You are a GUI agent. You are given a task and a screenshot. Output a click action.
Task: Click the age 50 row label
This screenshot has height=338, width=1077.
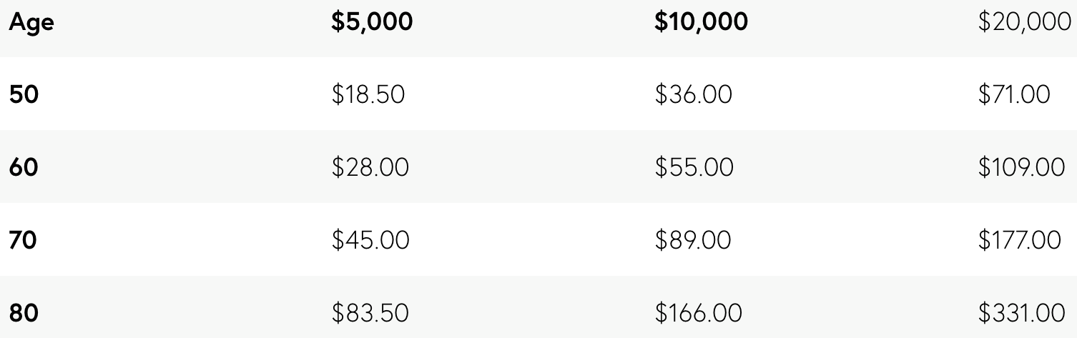click(24, 95)
